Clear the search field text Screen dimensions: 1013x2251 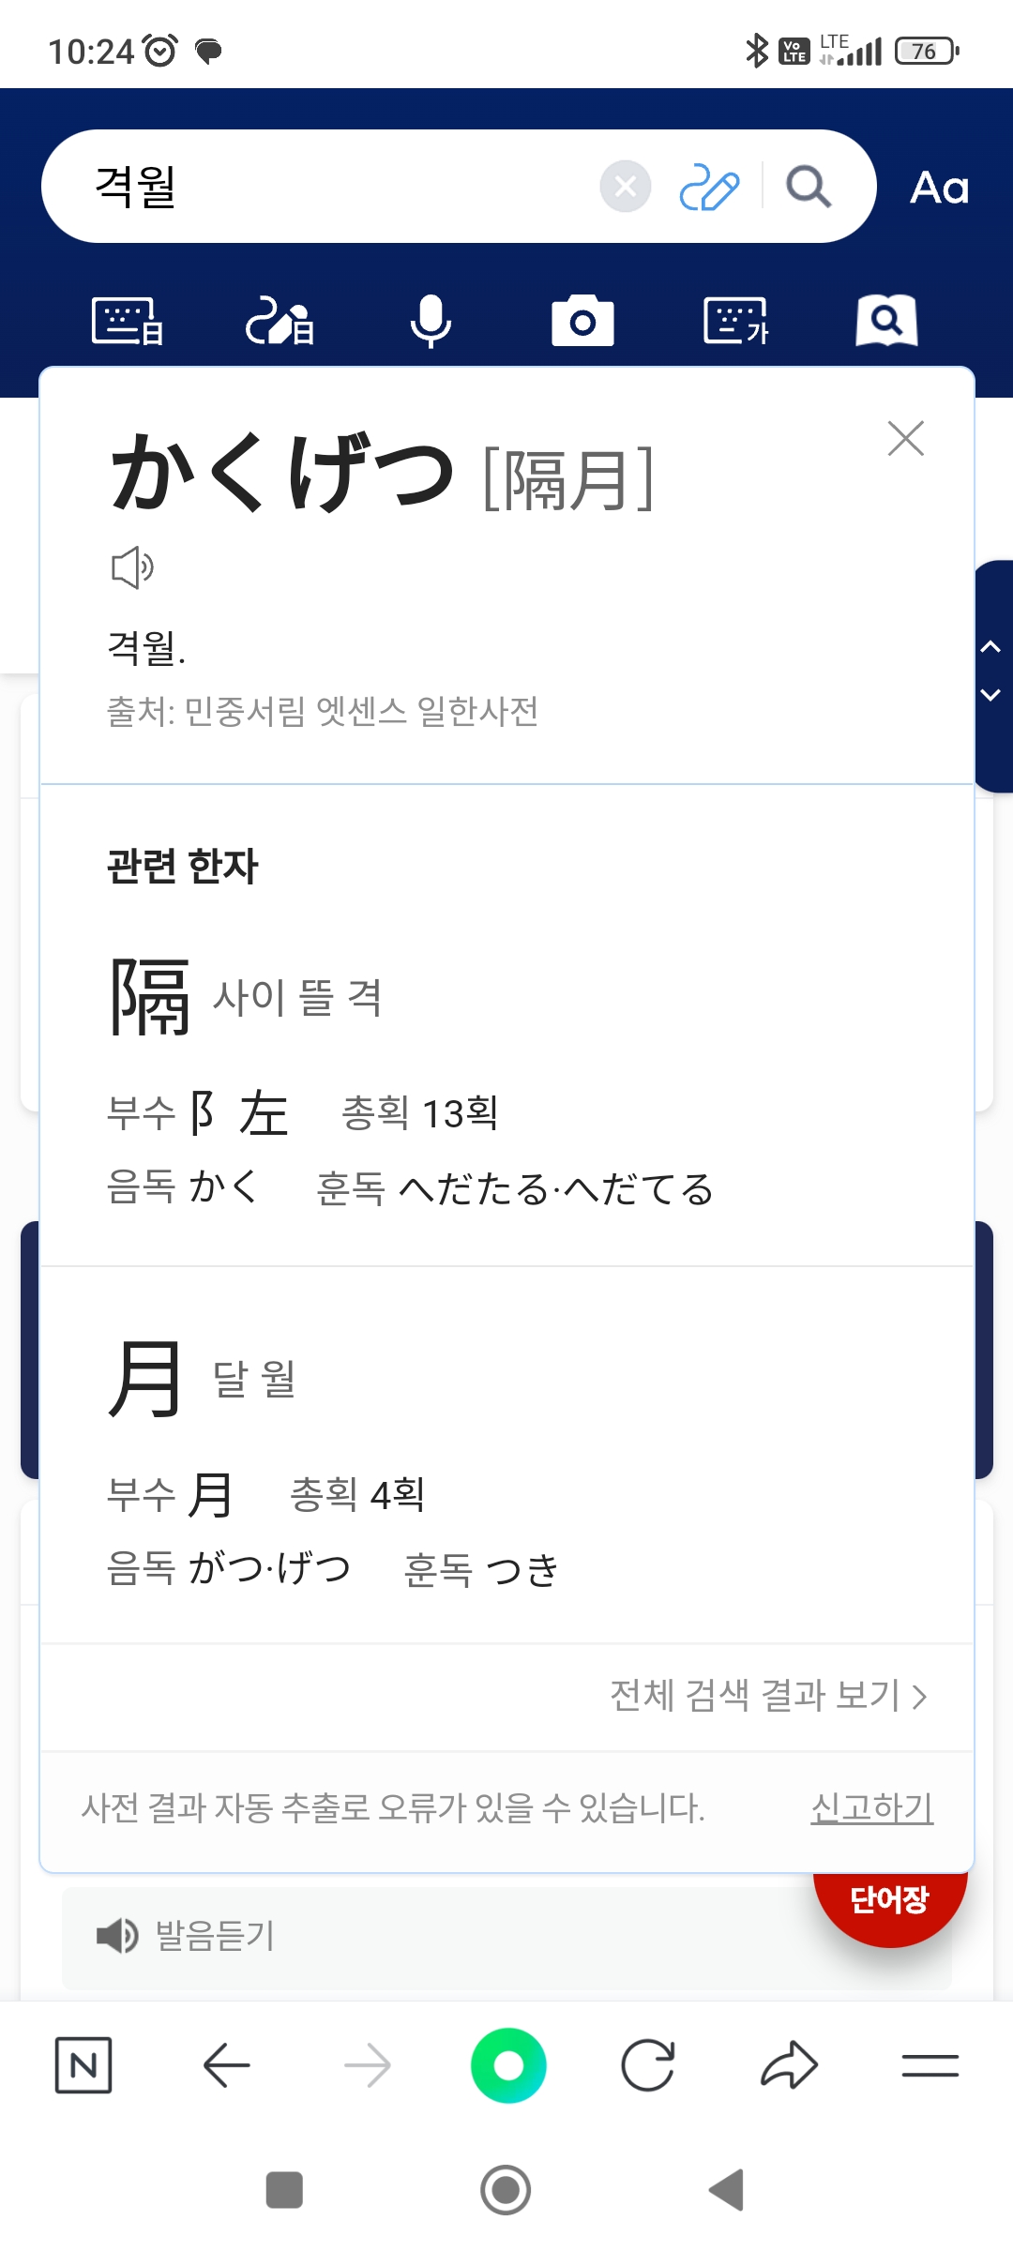tap(626, 187)
